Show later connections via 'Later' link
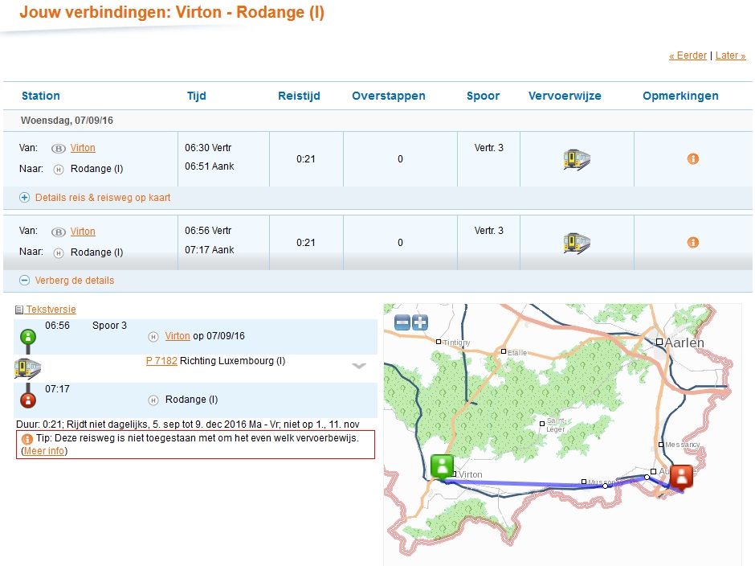755x566 pixels. tap(730, 55)
